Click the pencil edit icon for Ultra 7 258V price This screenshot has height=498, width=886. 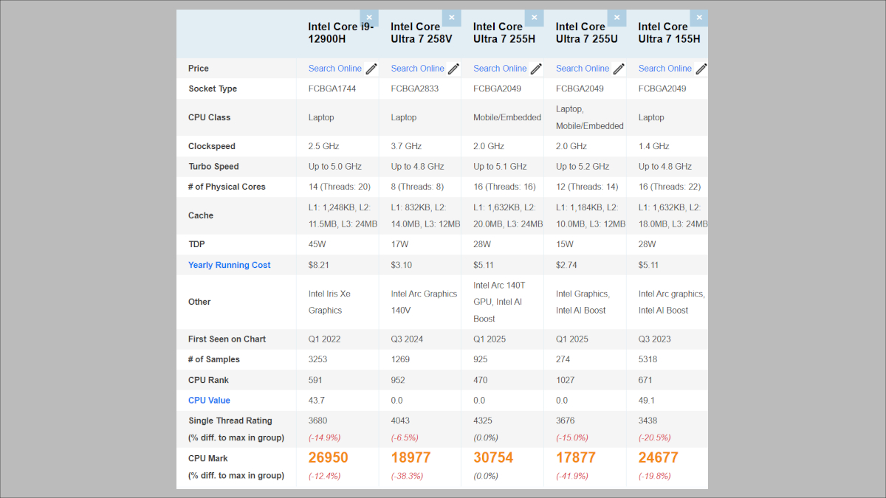coord(452,68)
